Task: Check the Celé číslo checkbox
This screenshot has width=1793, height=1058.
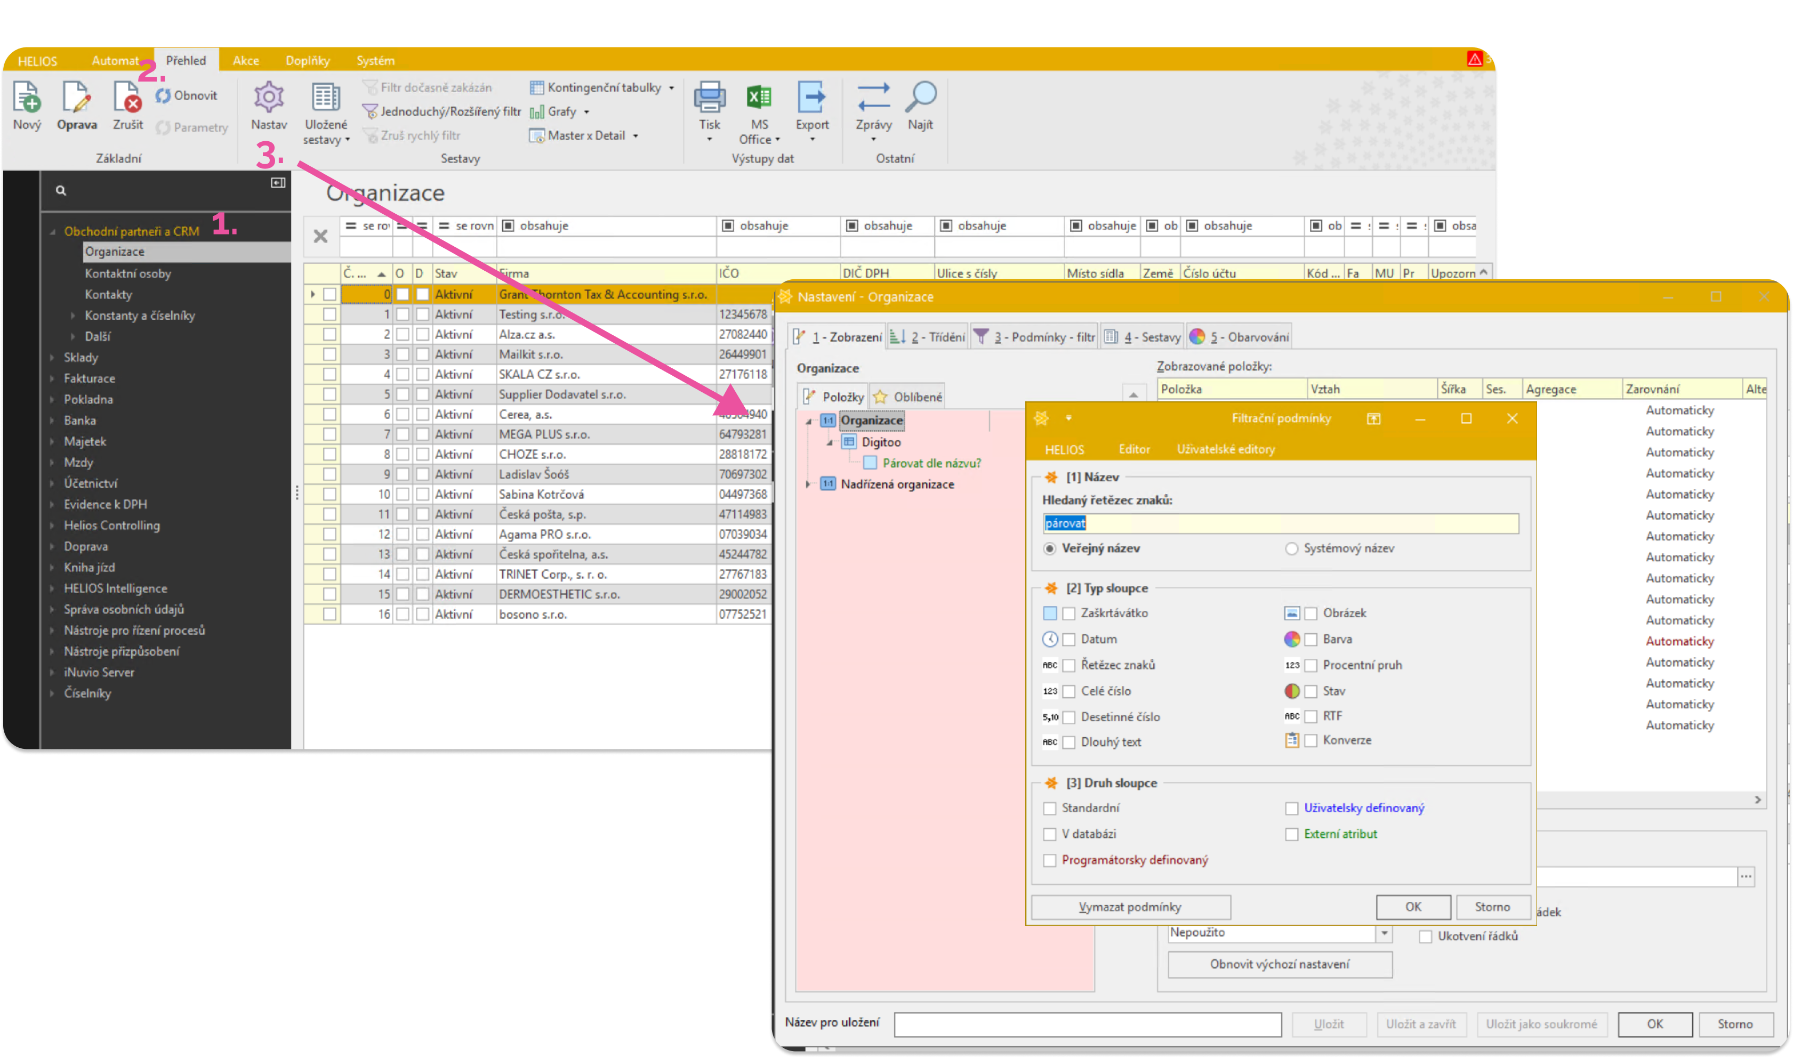Action: (1068, 691)
